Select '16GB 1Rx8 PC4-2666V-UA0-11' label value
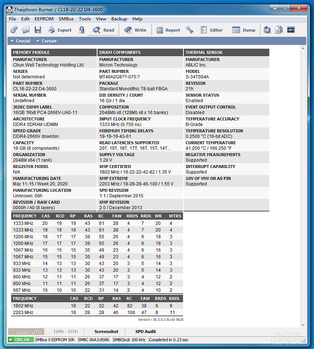The height and width of the screenshot is (349, 314). [45, 113]
